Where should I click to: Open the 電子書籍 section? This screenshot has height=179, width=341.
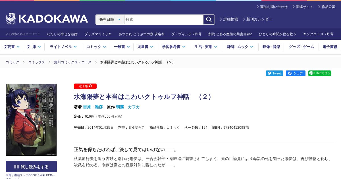pyautogui.click(x=330, y=47)
